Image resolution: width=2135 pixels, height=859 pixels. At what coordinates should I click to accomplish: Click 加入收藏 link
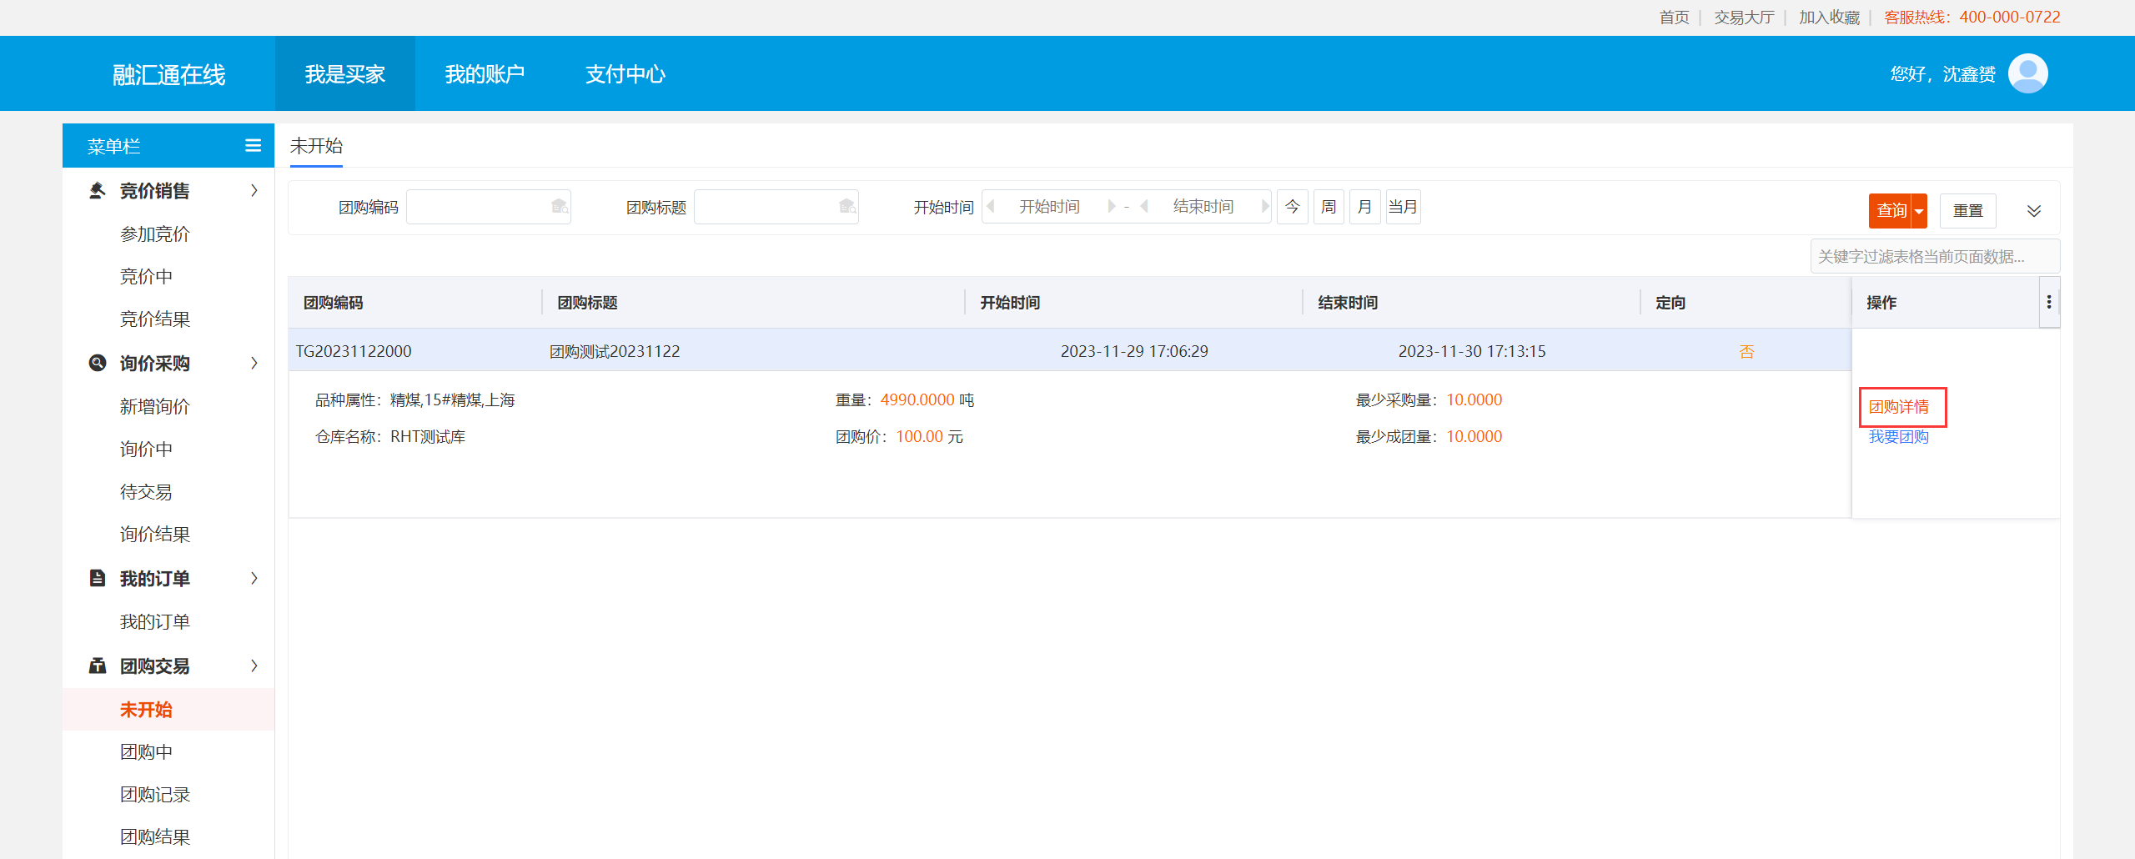1829,17
